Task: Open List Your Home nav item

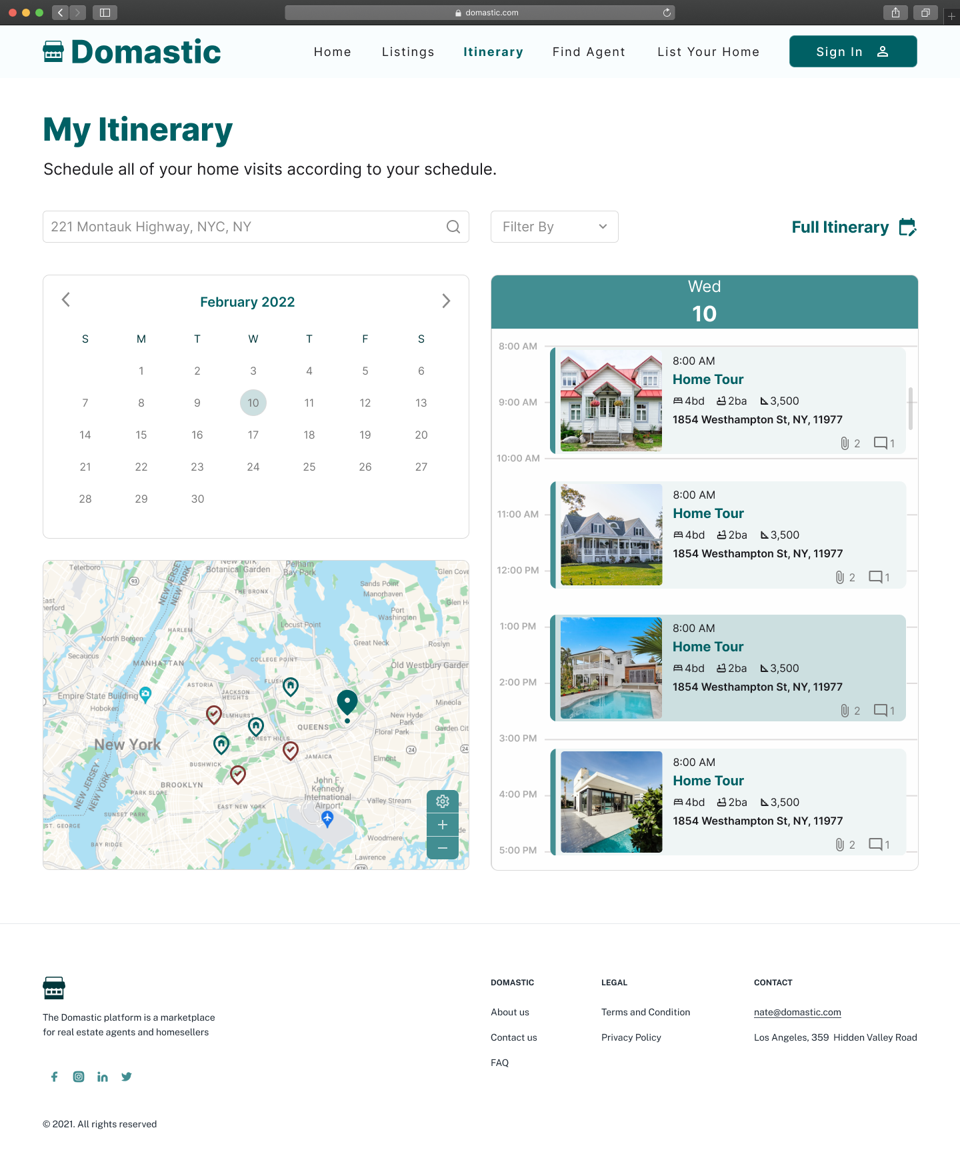Action: (708, 52)
